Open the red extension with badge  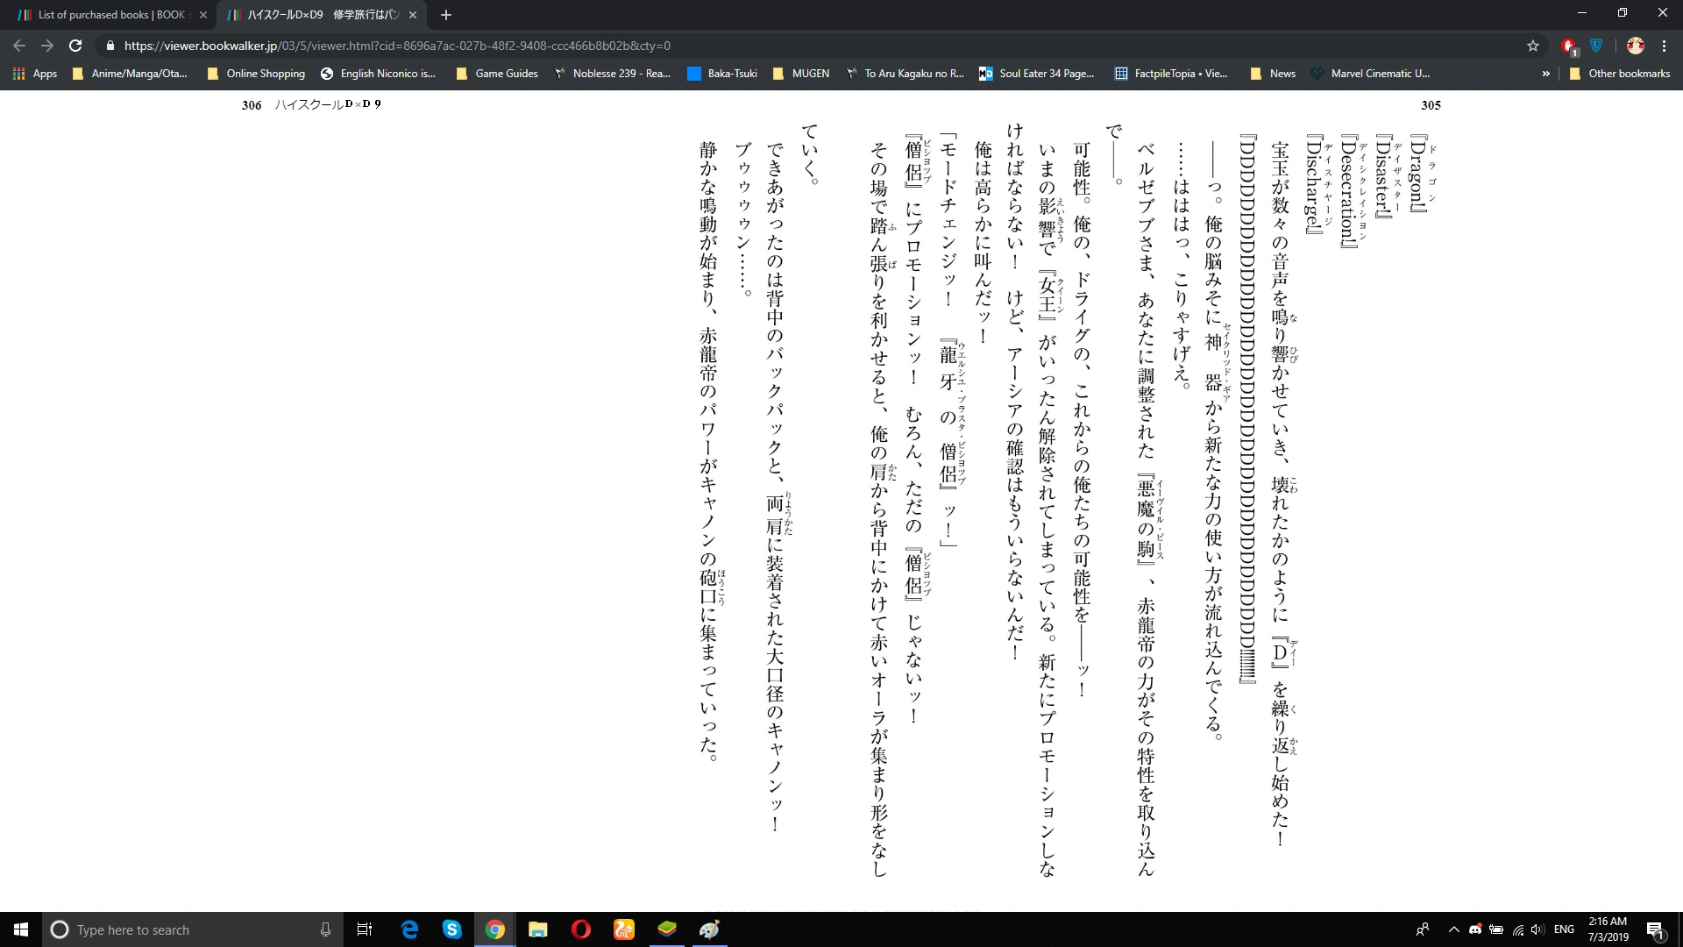coord(1569,46)
